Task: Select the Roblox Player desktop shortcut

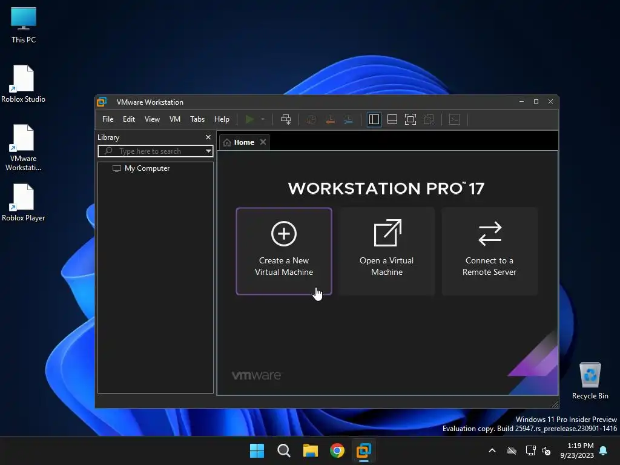Action: point(24,202)
